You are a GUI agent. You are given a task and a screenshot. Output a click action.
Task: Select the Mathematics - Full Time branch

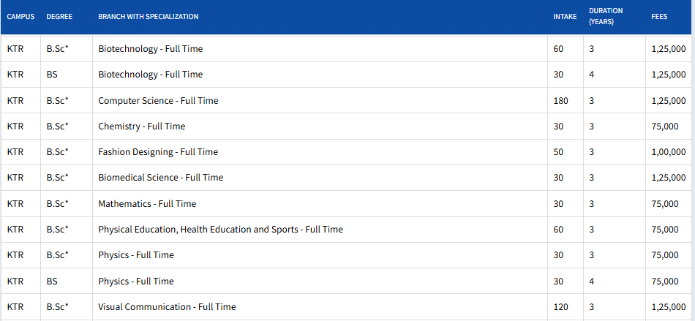pos(147,203)
